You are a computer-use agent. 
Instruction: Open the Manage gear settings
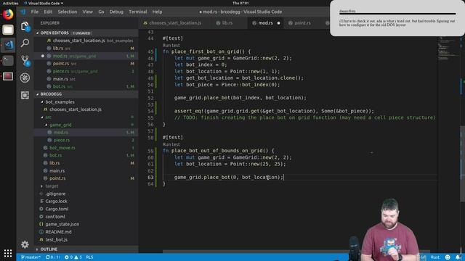coord(25,244)
